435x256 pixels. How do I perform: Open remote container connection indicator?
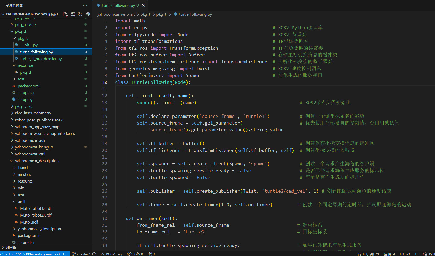(x=34, y=254)
